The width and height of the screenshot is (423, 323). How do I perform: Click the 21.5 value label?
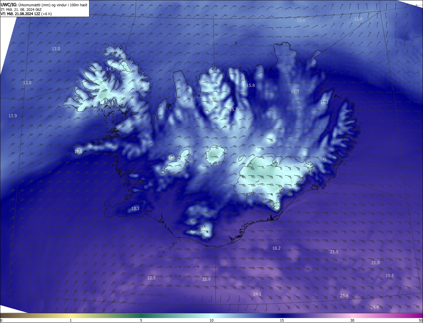334,252
